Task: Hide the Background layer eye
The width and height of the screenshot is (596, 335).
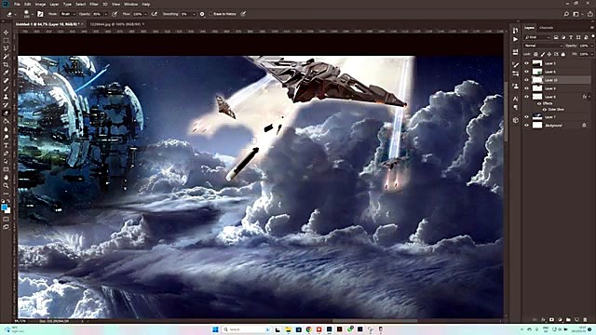Action: tap(527, 125)
